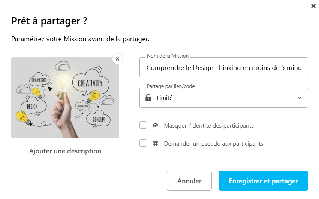Expand the sharing dropdown chevron arrow

299,98
